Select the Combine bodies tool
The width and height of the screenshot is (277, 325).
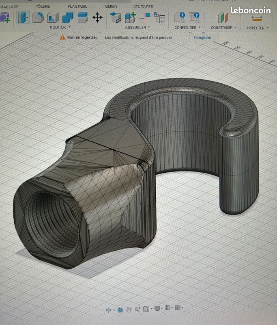(68, 17)
